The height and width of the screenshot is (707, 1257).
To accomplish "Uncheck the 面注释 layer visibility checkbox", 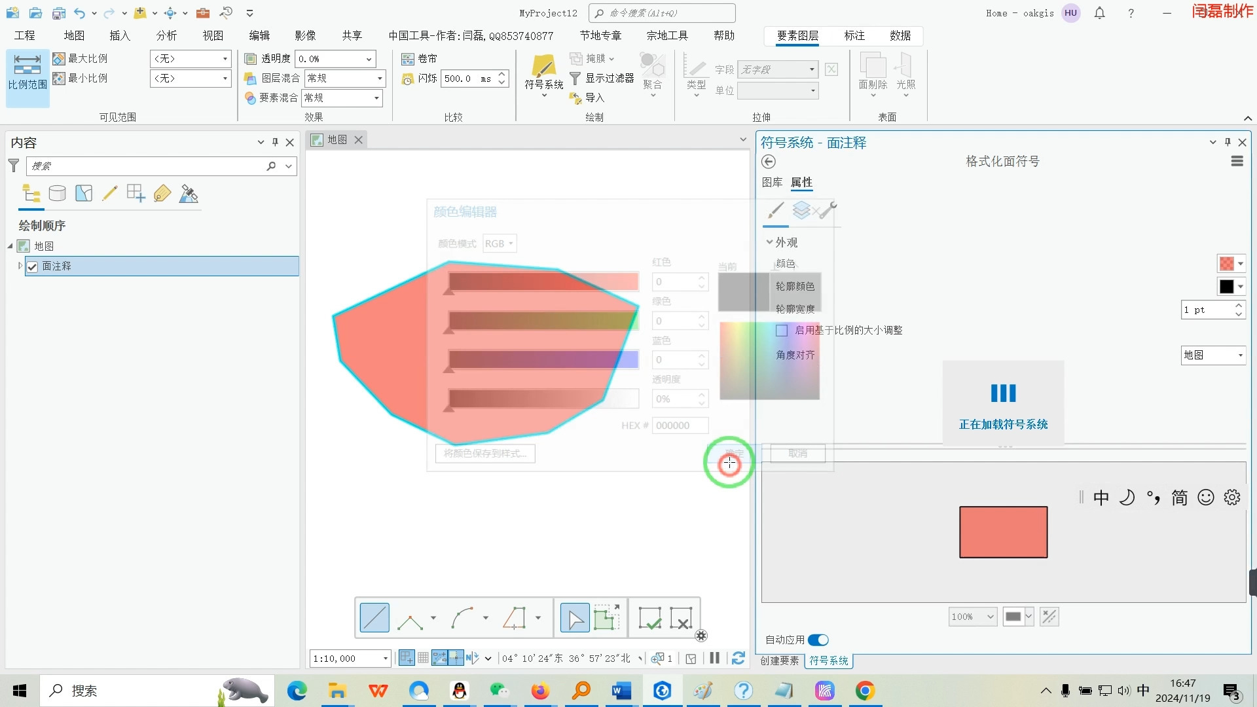I will [32, 266].
